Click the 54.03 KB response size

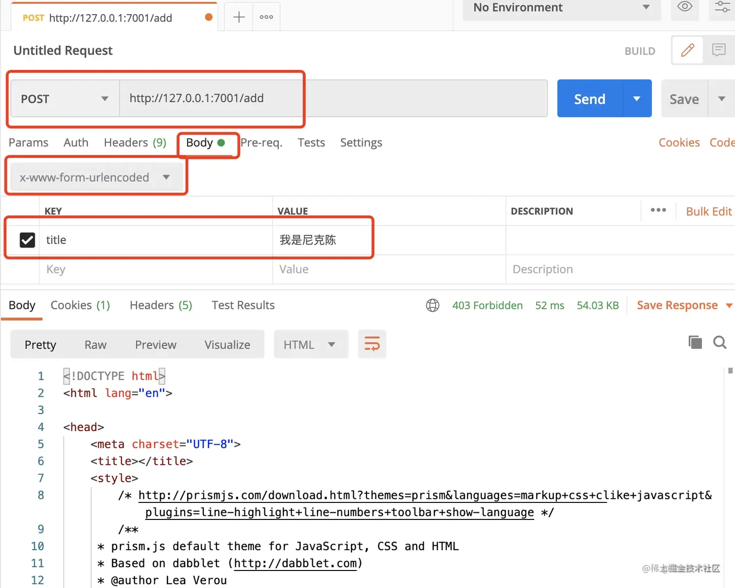pos(597,305)
